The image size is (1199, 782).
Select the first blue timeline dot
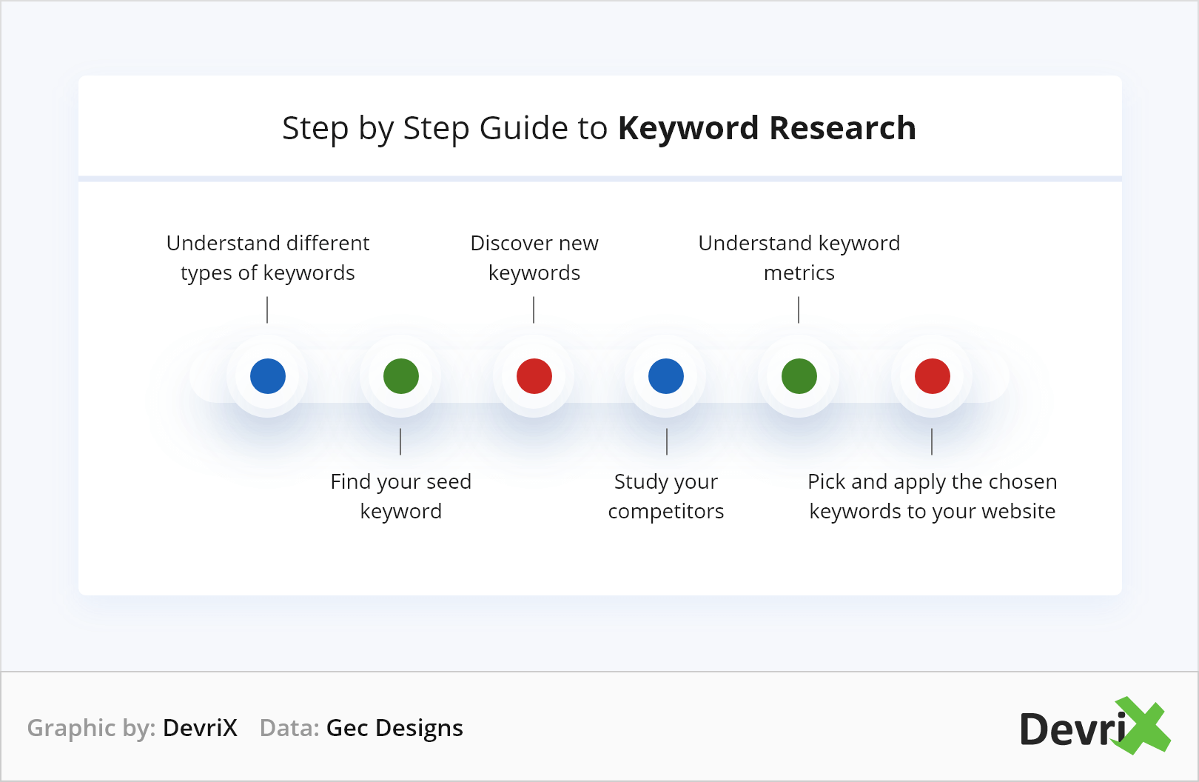click(x=268, y=376)
